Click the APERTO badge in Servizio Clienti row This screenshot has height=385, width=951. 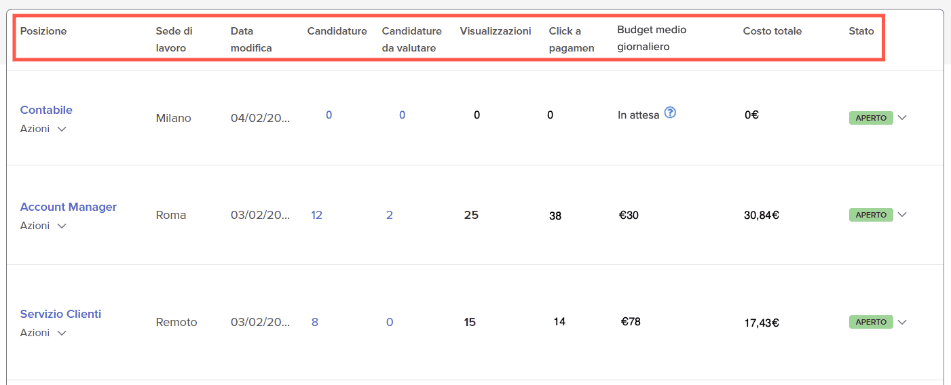tap(871, 322)
